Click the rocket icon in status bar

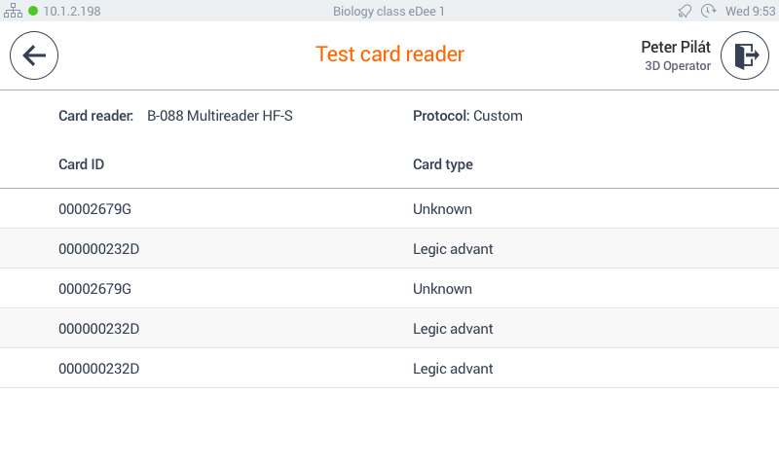[686, 11]
